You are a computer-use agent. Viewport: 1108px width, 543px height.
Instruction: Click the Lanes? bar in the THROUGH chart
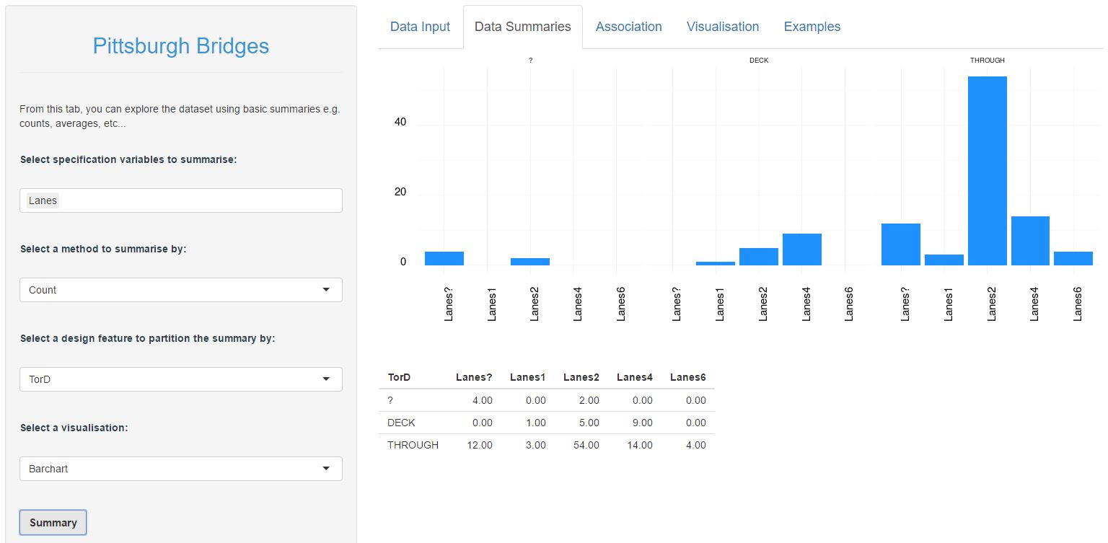pos(901,244)
